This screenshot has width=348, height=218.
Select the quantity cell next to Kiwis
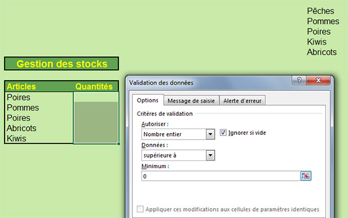pos(96,138)
